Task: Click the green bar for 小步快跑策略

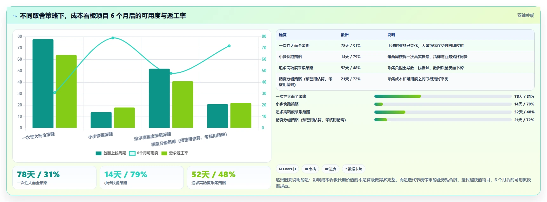Action: [x=124, y=118]
